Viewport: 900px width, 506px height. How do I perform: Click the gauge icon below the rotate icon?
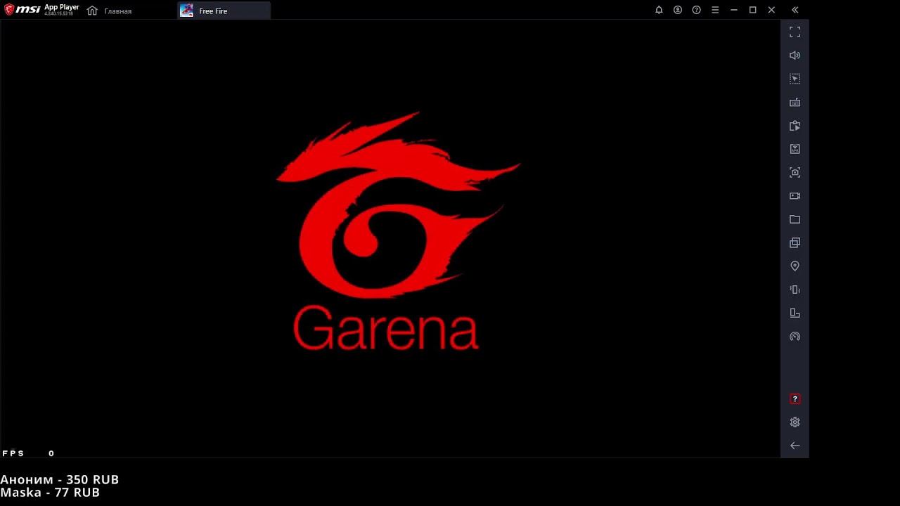pos(795,337)
